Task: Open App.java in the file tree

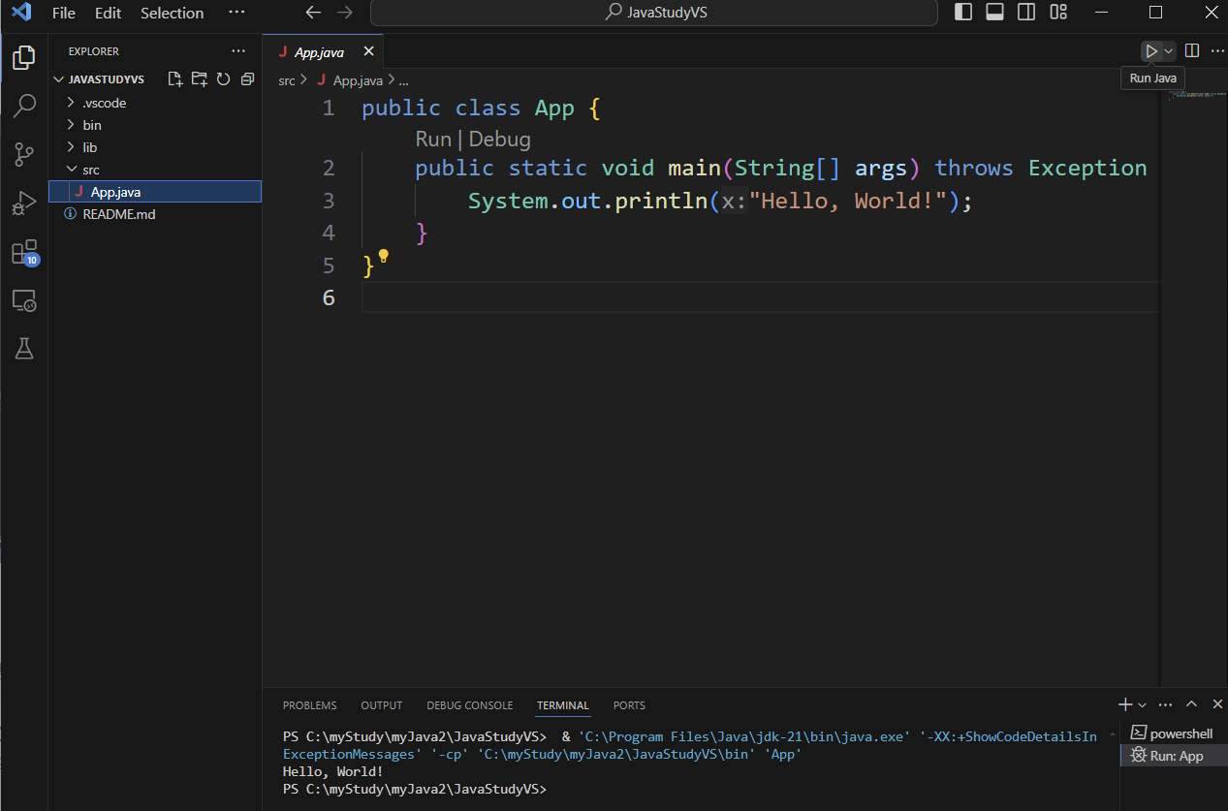Action: (x=155, y=192)
